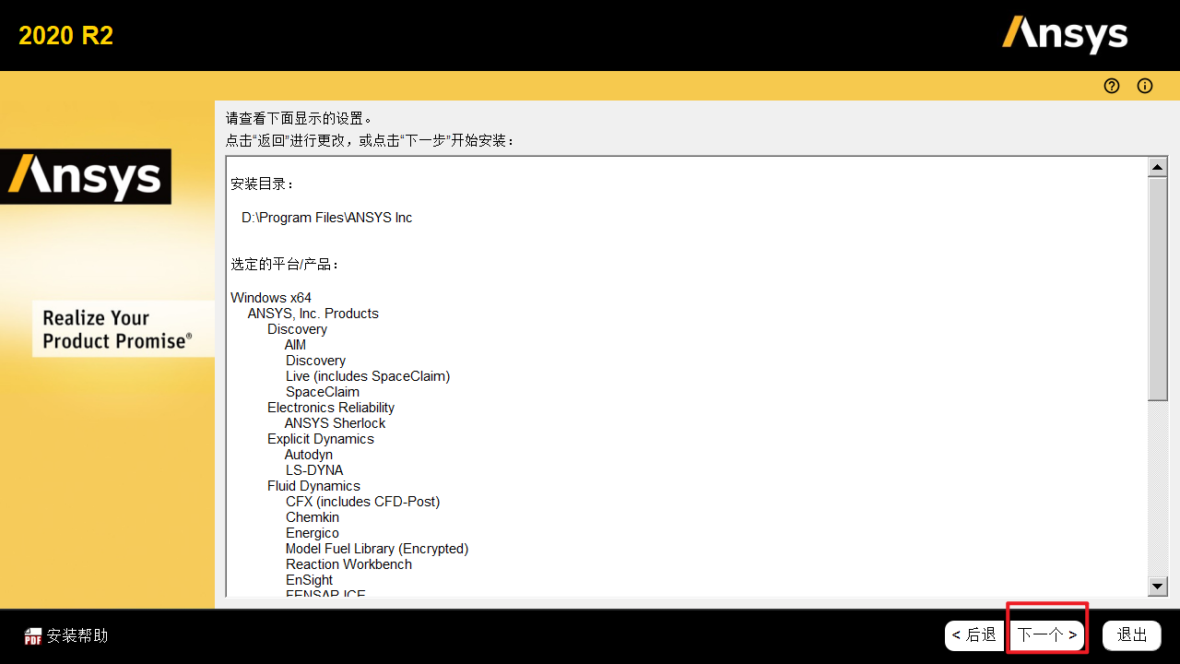Click the Reaction Workbench entry

pos(348,564)
